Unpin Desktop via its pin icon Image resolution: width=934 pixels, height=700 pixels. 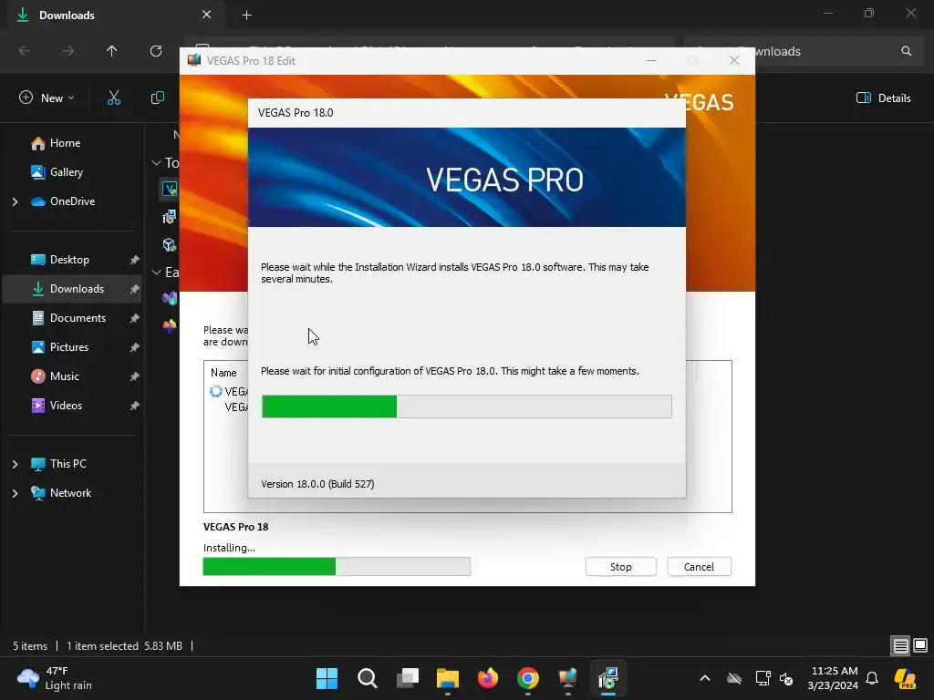point(135,260)
